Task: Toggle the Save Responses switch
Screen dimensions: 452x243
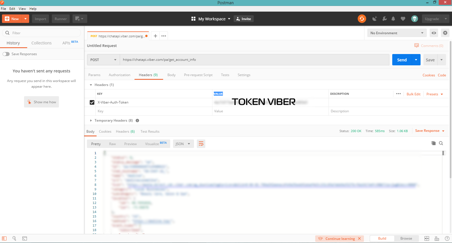Action: tap(6, 54)
